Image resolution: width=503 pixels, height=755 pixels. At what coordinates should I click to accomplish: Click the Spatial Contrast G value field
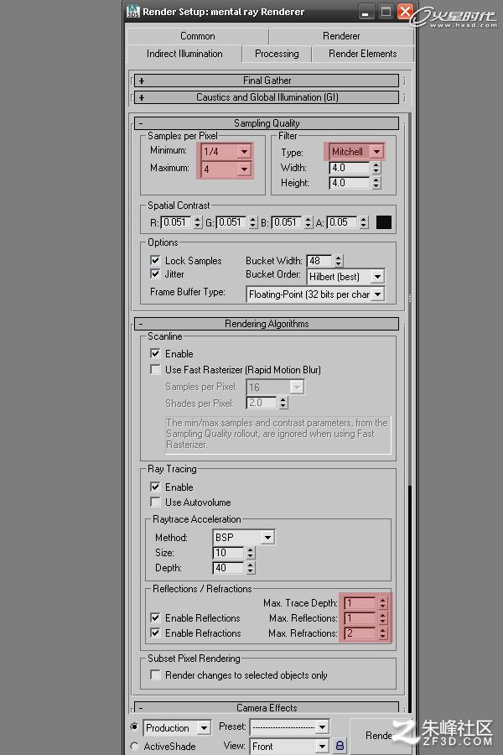click(x=231, y=222)
